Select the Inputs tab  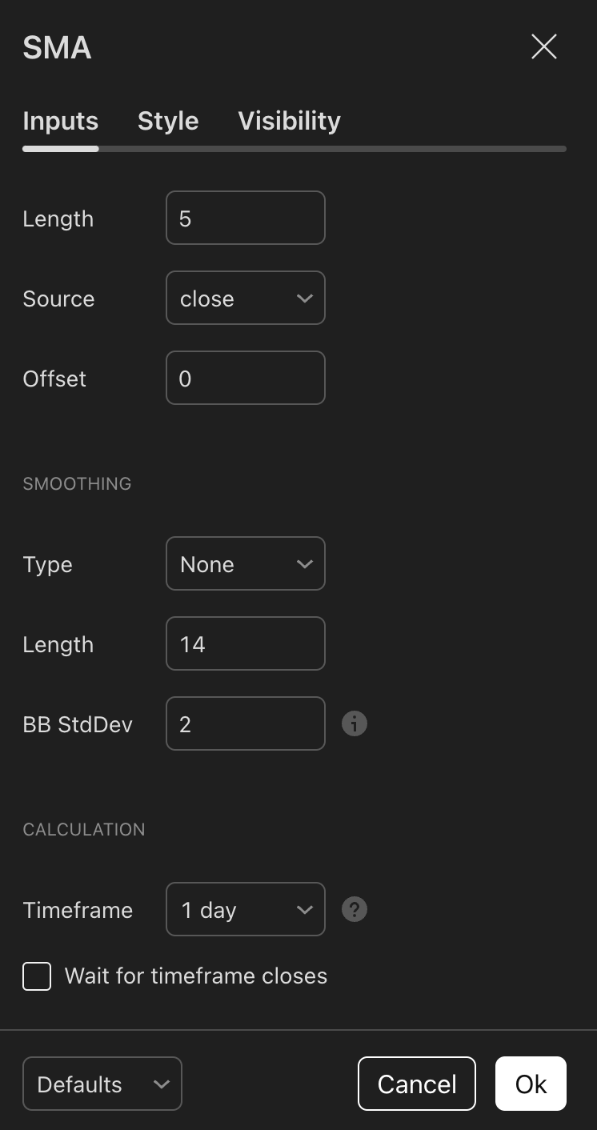click(x=61, y=121)
